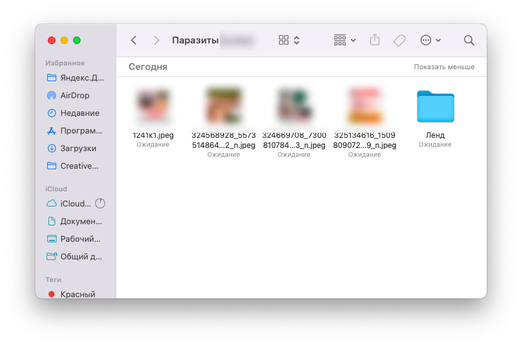522x345 pixels.
Task: Click the Ленд folder name
Action: click(x=435, y=135)
